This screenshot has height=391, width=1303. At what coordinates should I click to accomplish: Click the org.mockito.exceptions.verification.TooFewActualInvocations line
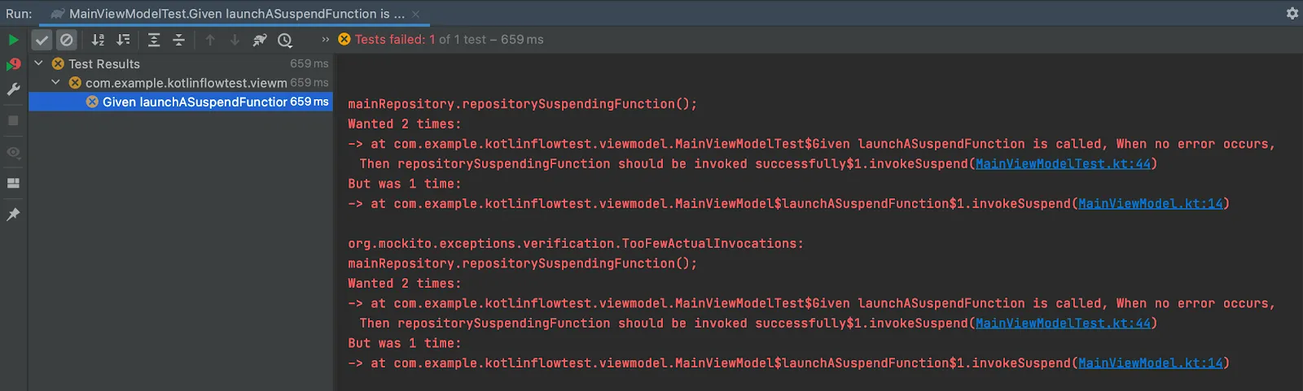pyautogui.click(x=576, y=243)
